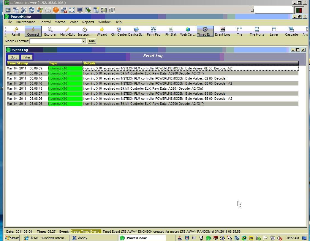The height and width of the screenshot is (241, 310).
Task: Click the blue monitor icon in viewer toolbar
Action: click(x=80, y=10)
